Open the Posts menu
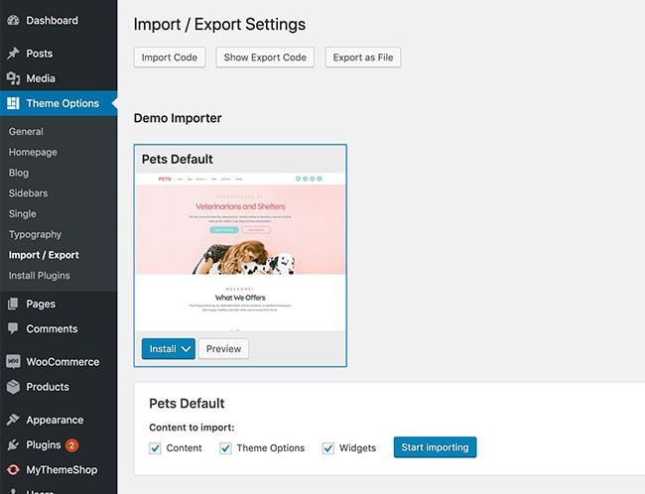 coord(40,54)
